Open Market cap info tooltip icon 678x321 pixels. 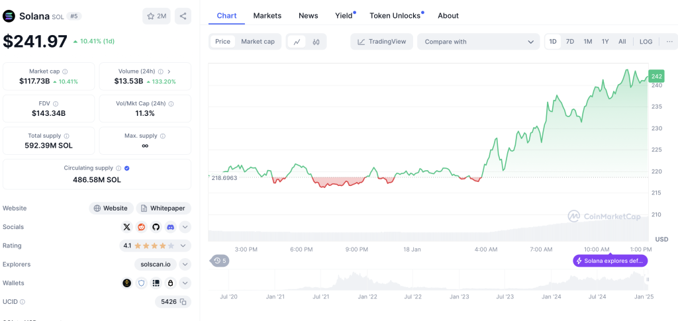(65, 71)
